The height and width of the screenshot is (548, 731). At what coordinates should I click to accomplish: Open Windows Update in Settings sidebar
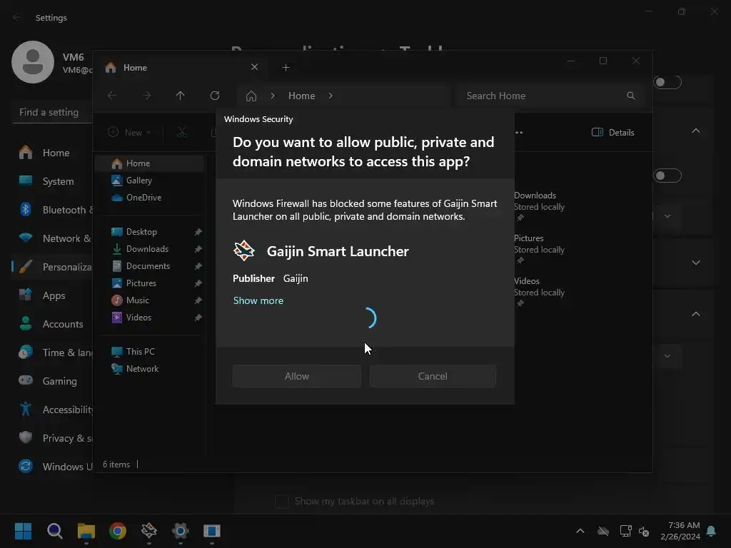point(53,467)
